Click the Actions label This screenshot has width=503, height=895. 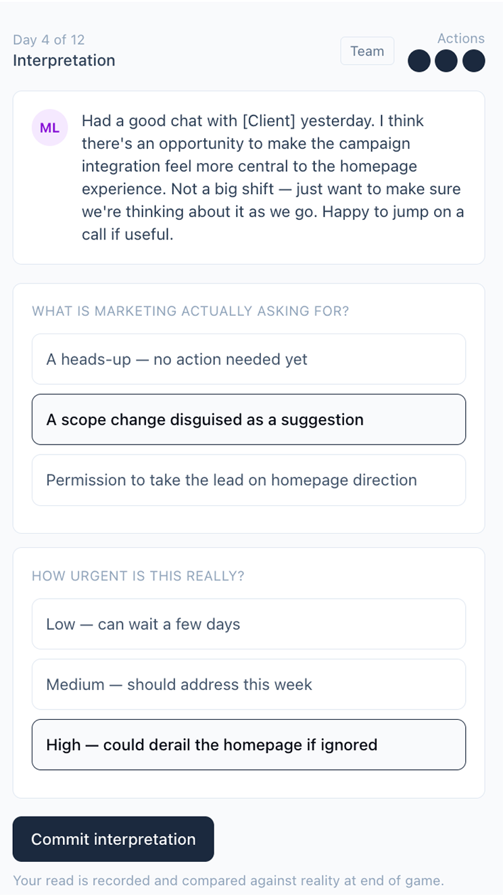461,39
